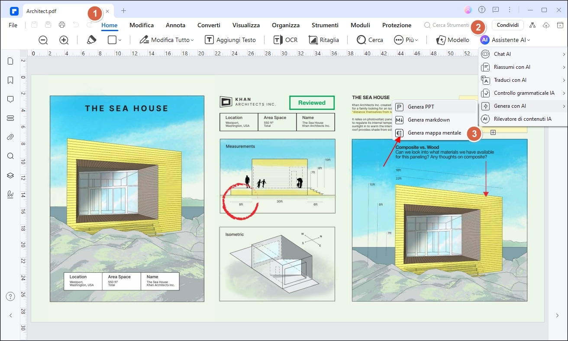Add a new tab with plus button
This screenshot has height=341, width=568.
[x=123, y=10]
